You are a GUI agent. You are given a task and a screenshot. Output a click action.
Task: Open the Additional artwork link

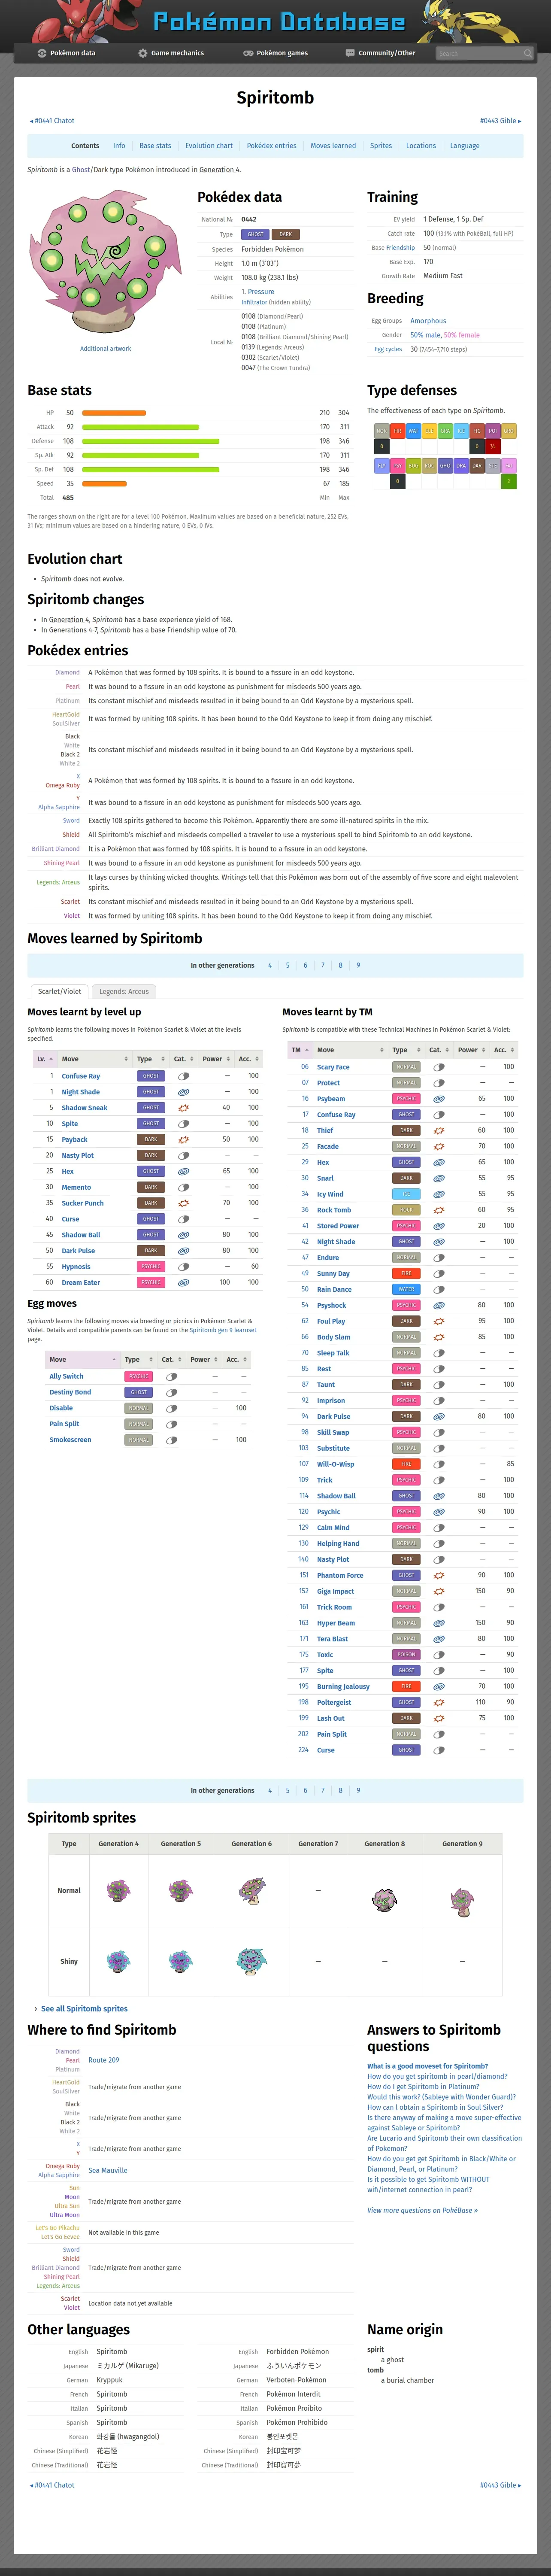click(x=105, y=349)
